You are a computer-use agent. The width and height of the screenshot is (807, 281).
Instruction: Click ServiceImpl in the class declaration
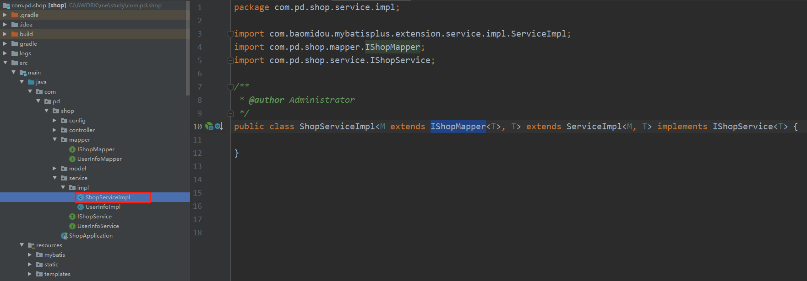pos(594,127)
